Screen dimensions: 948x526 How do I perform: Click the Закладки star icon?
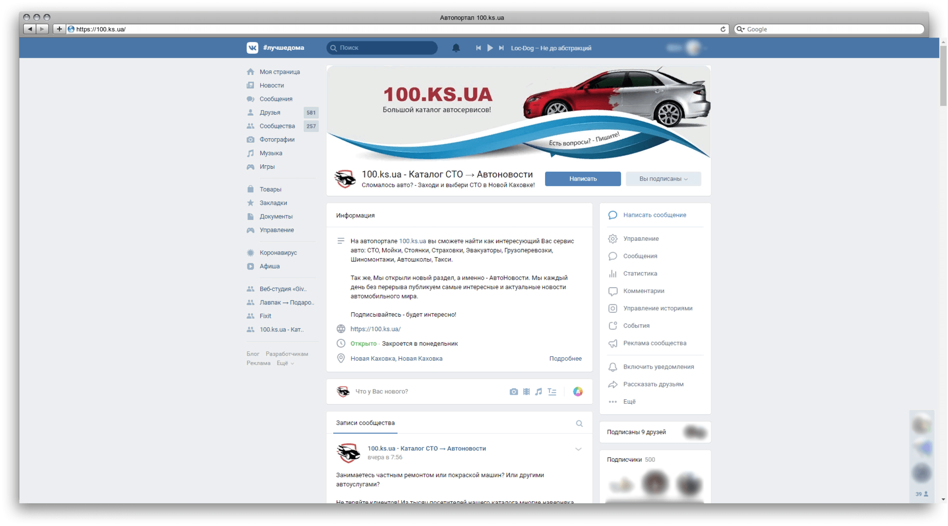[x=250, y=203]
